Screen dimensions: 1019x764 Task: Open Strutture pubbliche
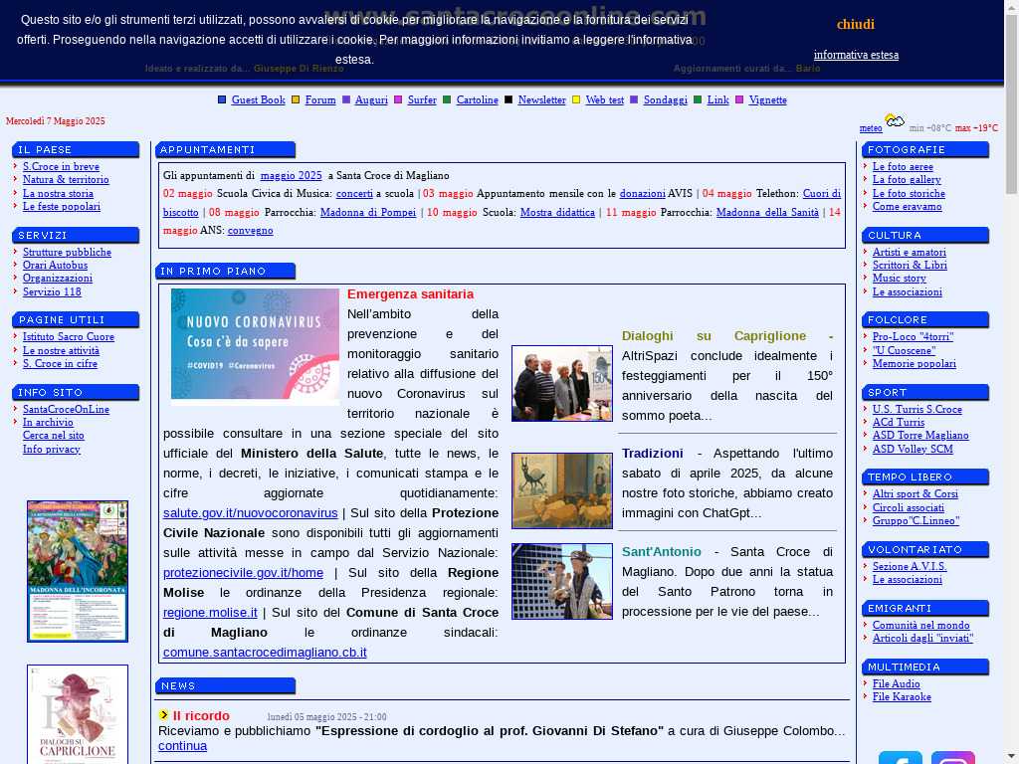(67, 252)
